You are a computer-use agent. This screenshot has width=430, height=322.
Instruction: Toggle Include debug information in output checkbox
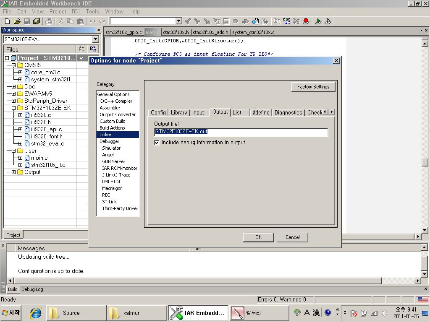157,143
